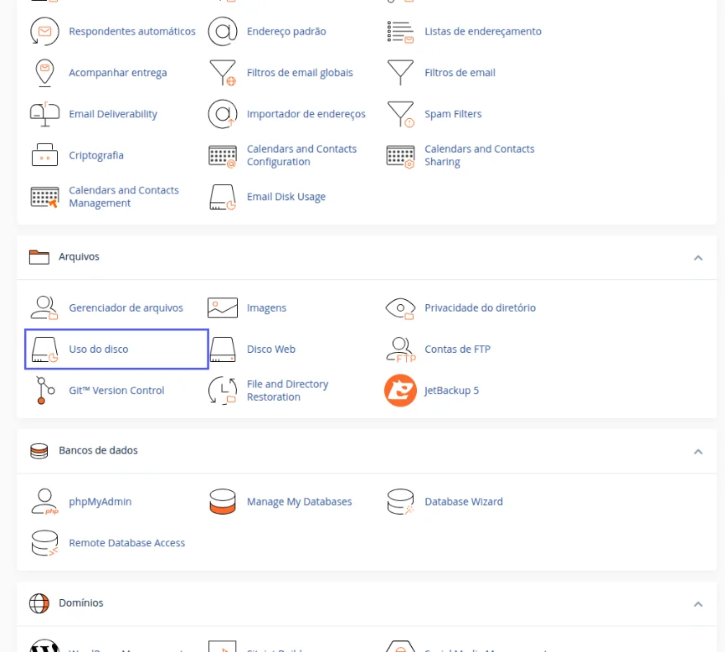Image resolution: width=725 pixels, height=652 pixels.
Task: Click the Domínios globe icon
Action: pyautogui.click(x=39, y=603)
